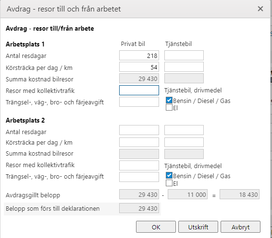Confirm the dialog with the OK button
272x238 pixels.
coord(156,227)
